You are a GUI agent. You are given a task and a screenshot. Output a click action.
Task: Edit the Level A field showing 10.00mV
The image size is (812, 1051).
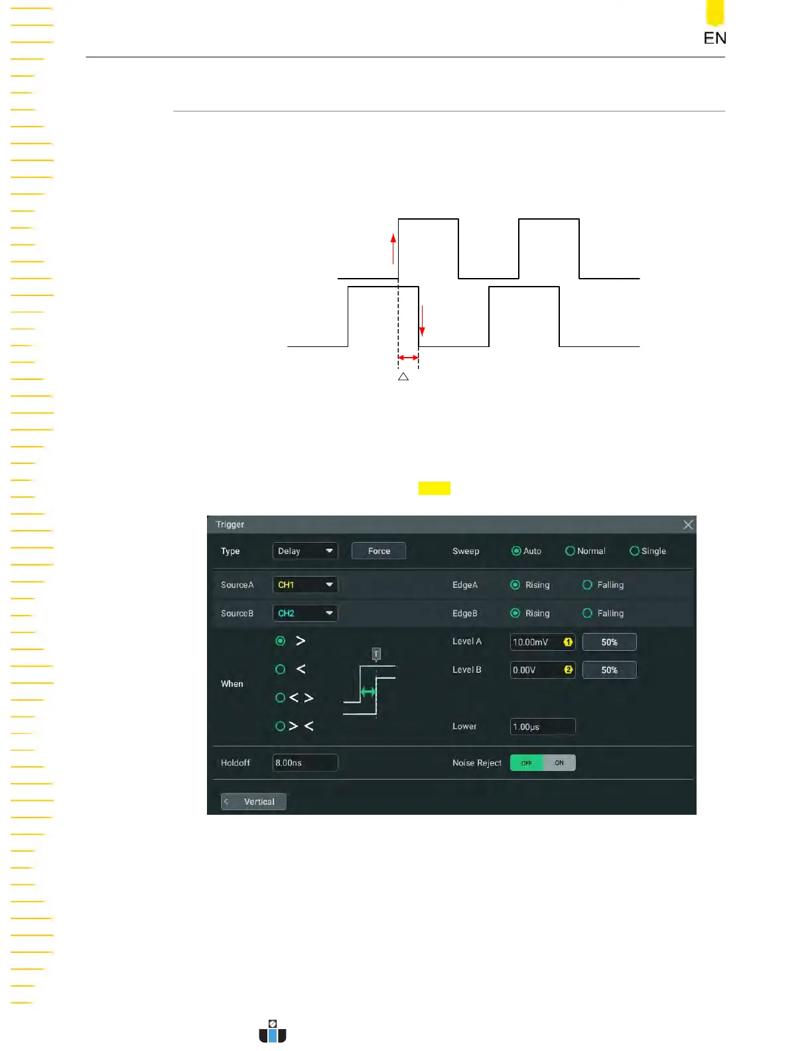[543, 642]
